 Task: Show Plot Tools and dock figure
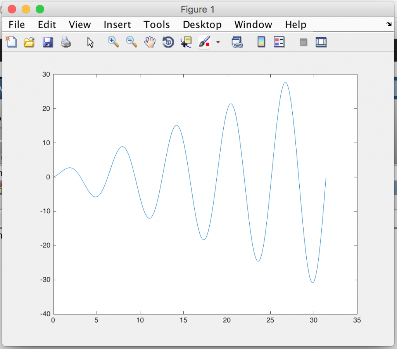pyautogui.click(x=321, y=42)
